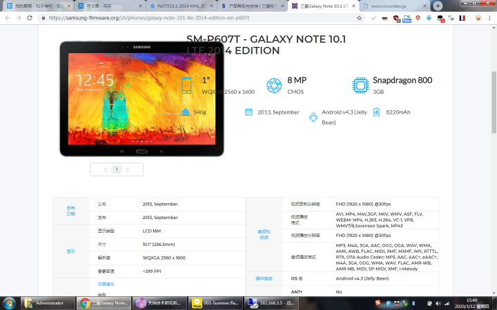The image size is (497, 310).
Task: Click the 10.1" (256.5mm) size value
Action: (159, 244)
